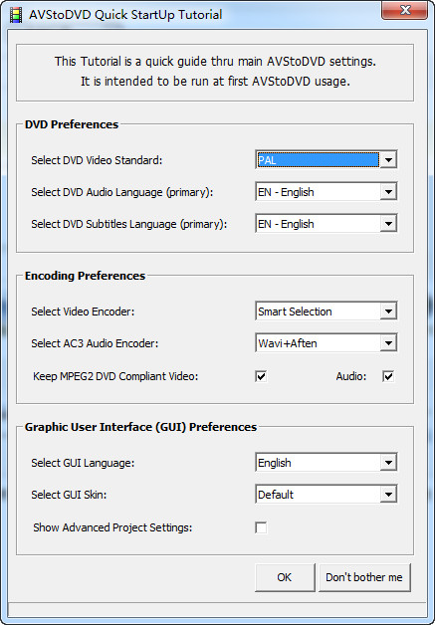The width and height of the screenshot is (435, 625).
Task: Click the Don't bother me button
Action: (364, 577)
